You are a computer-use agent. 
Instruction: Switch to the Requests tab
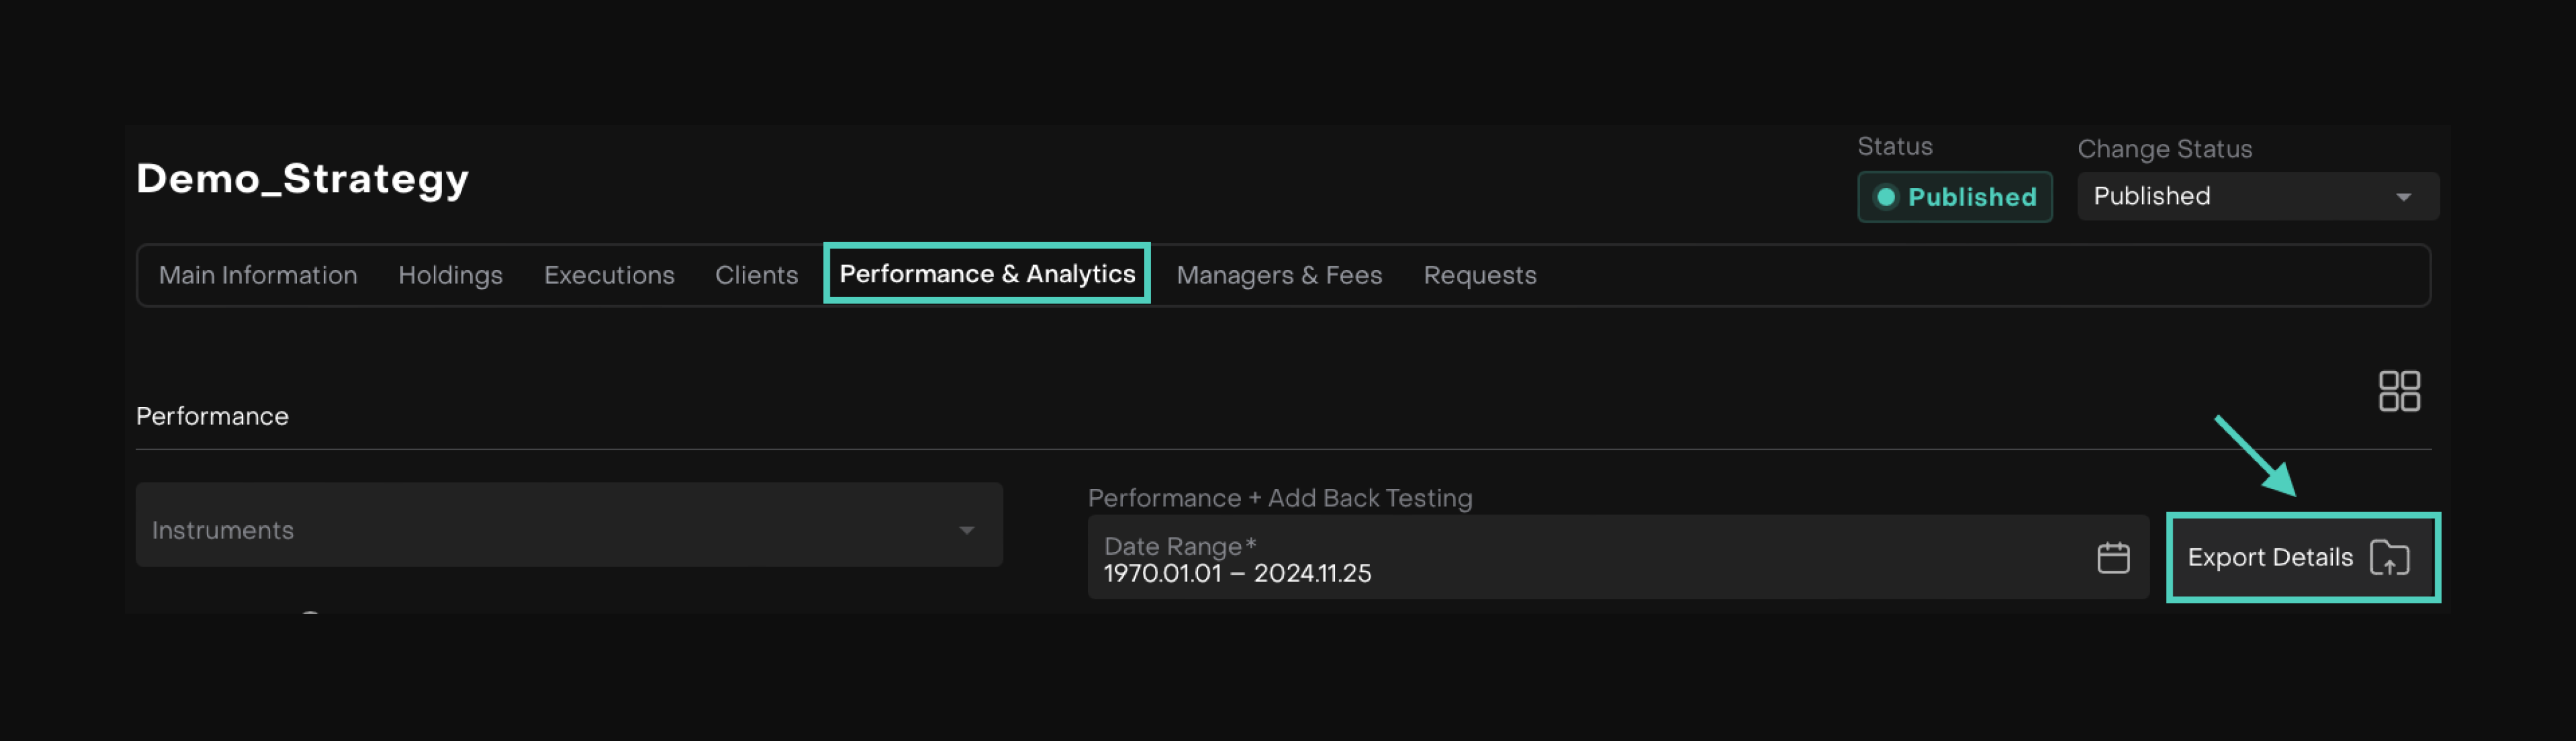(x=1479, y=275)
